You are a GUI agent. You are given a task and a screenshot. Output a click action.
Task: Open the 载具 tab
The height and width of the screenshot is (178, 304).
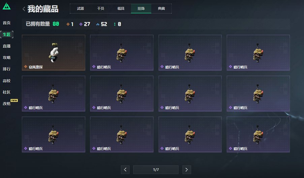[121, 8]
